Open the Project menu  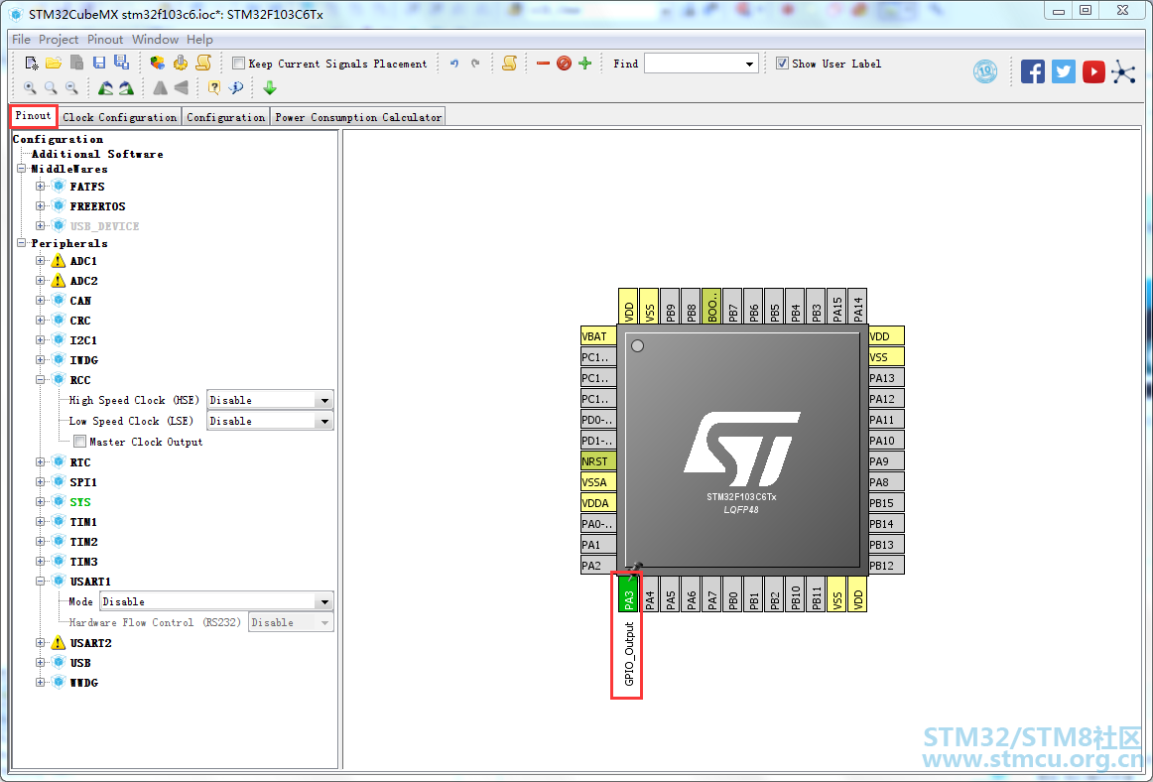click(x=59, y=40)
